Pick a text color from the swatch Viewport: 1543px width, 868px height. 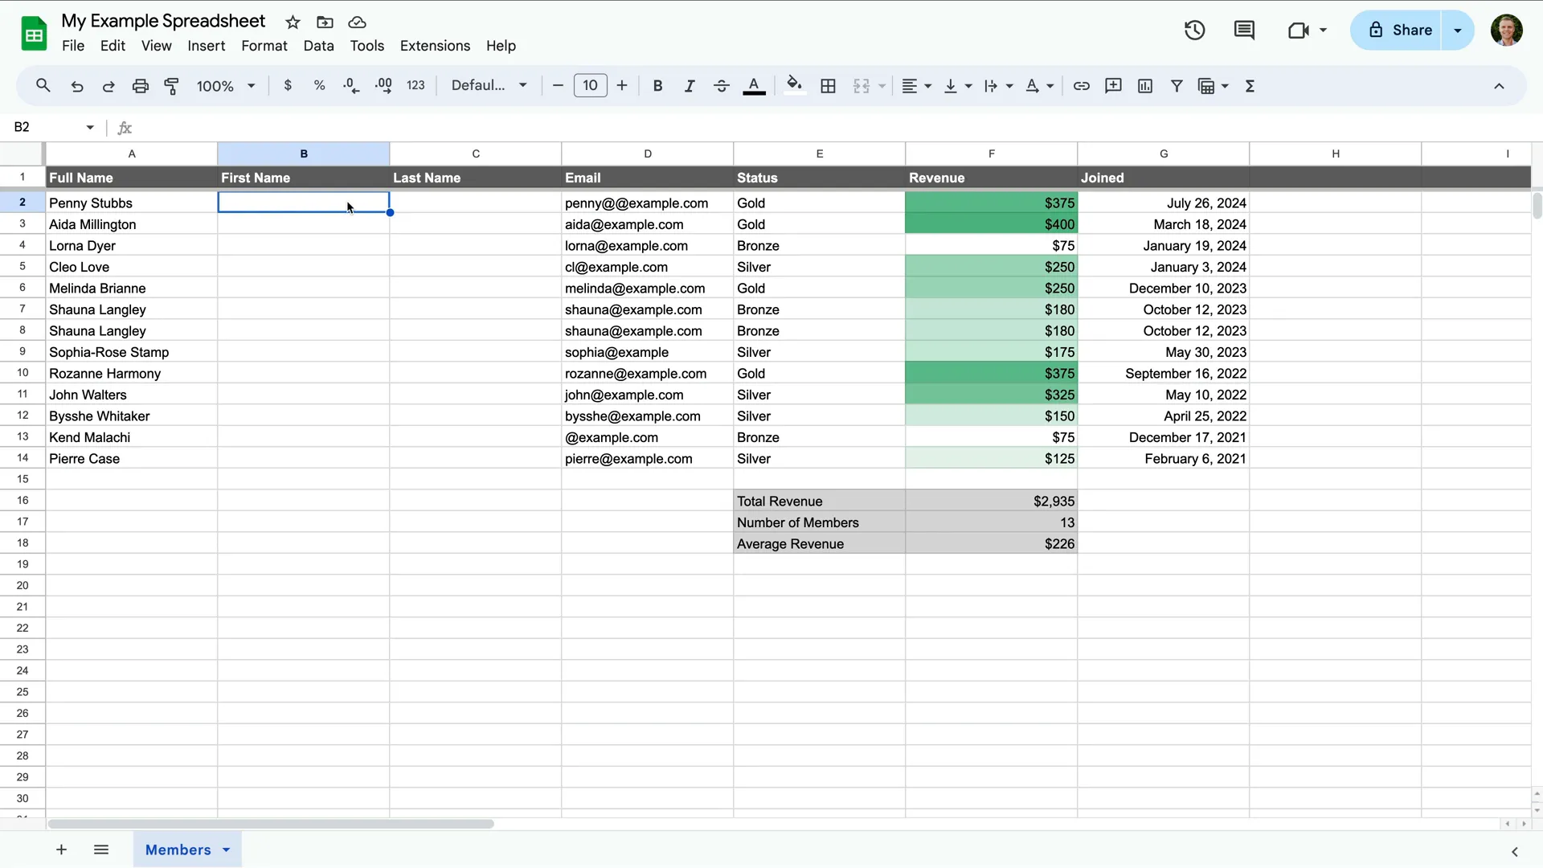pyautogui.click(x=755, y=85)
